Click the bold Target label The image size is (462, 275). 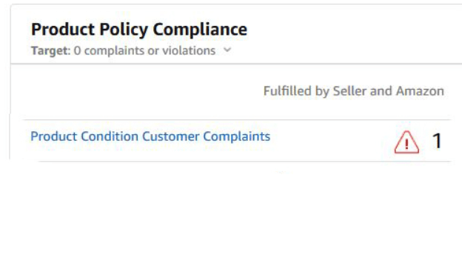50,50
